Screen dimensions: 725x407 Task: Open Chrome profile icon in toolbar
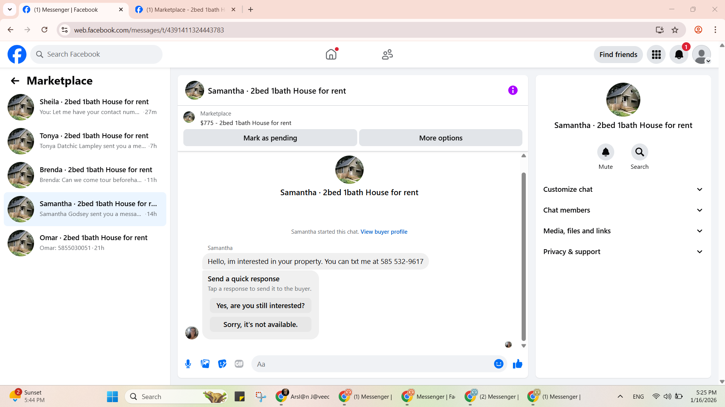pos(698,30)
